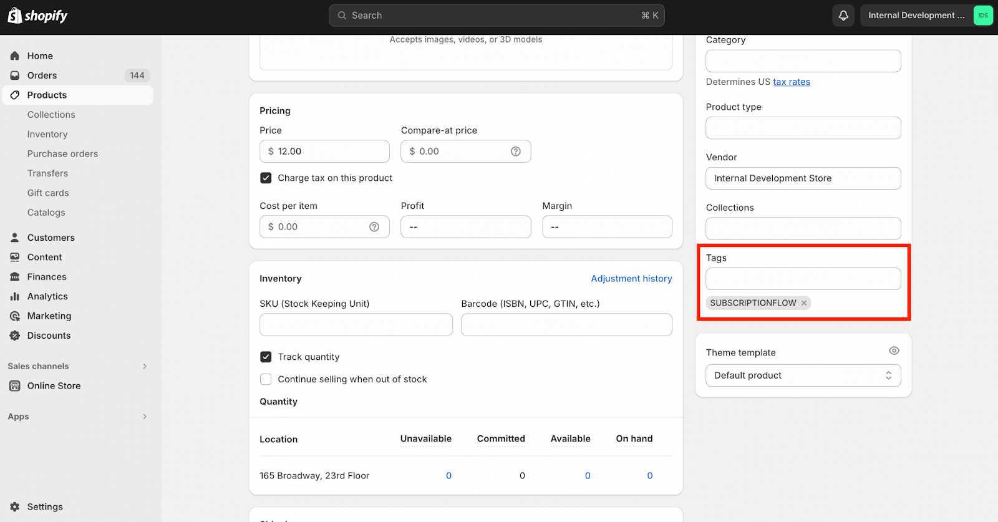Screen dimensions: 998x522
Task: Click the Online Store shop icon
Action: 15,386
